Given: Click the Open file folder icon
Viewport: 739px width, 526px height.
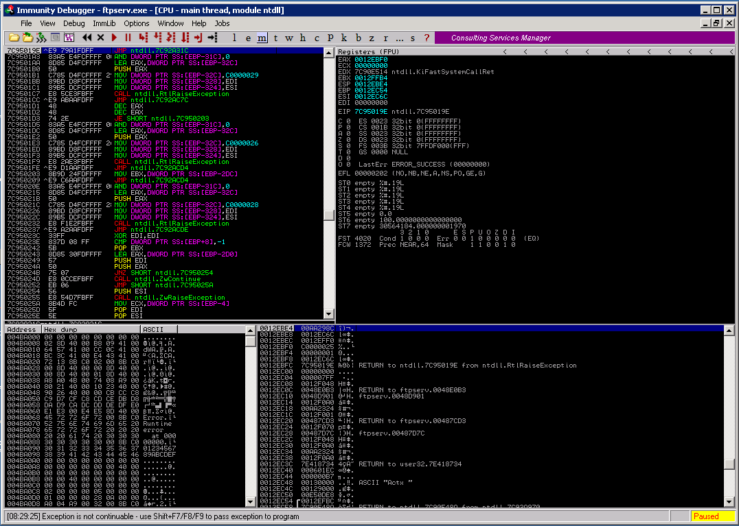Looking at the screenshot, I should pos(14,38).
